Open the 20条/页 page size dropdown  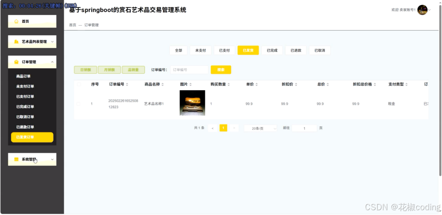click(x=260, y=128)
